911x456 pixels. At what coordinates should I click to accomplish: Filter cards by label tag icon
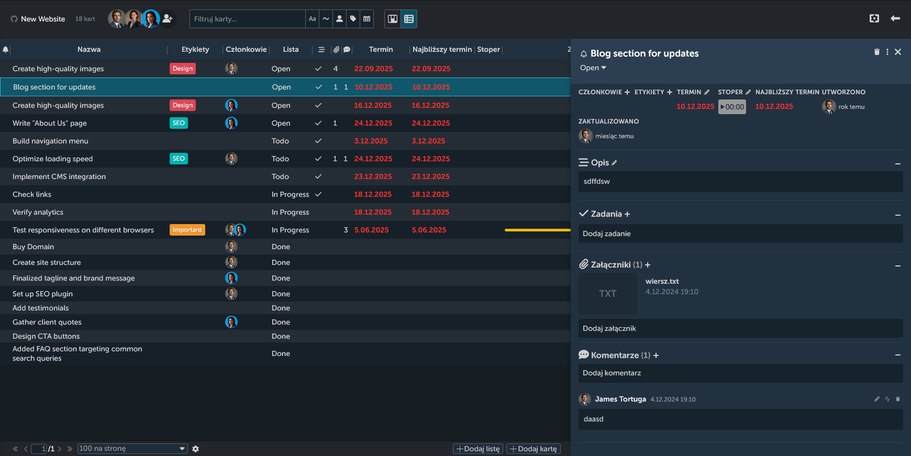[x=353, y=19]
